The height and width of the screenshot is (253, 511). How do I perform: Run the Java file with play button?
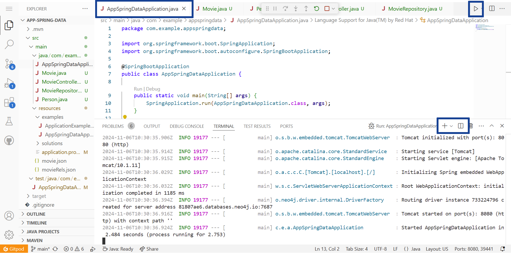click(476, 9)
